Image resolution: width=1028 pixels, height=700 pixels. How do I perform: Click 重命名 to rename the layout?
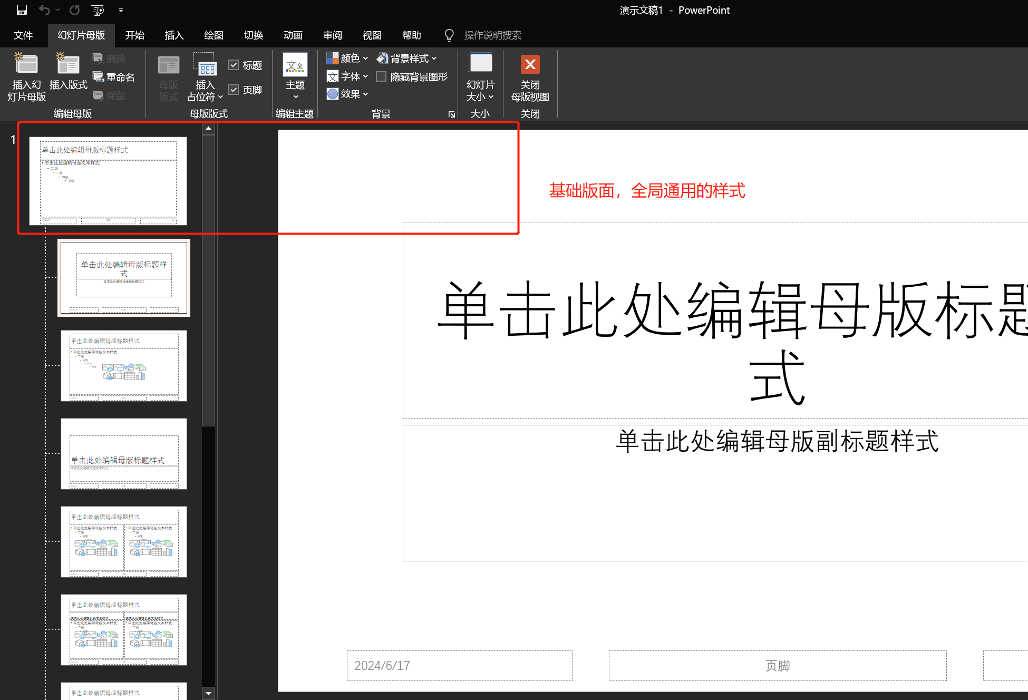point(113,77)
